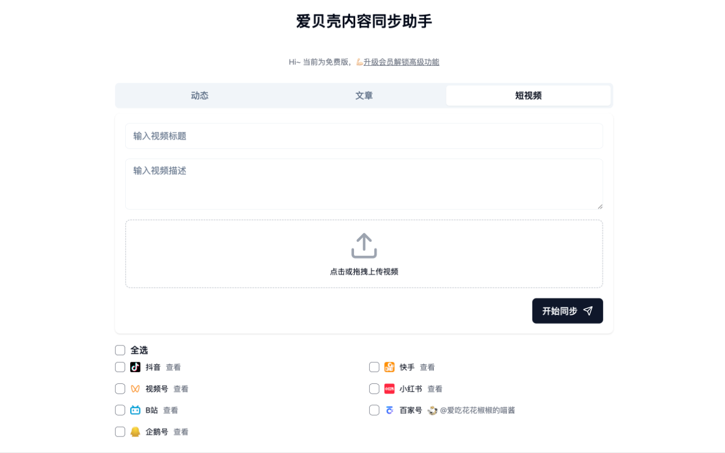Enable the B站 sync checkbox
Screen dimensions: 725x453
(120, 410)
